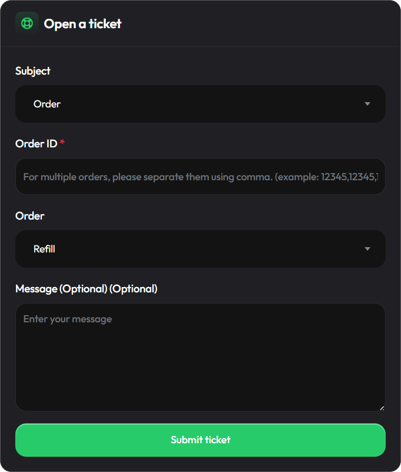
Task: Open the Order dropdown showing Refill
Action: click(200, 249)
